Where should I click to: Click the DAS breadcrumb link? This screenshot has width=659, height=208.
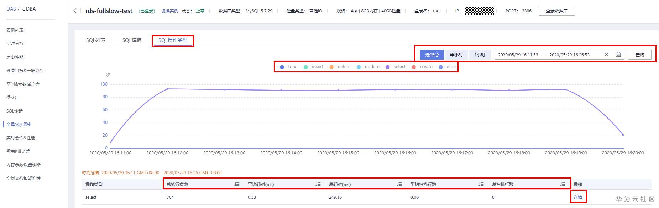11,9
